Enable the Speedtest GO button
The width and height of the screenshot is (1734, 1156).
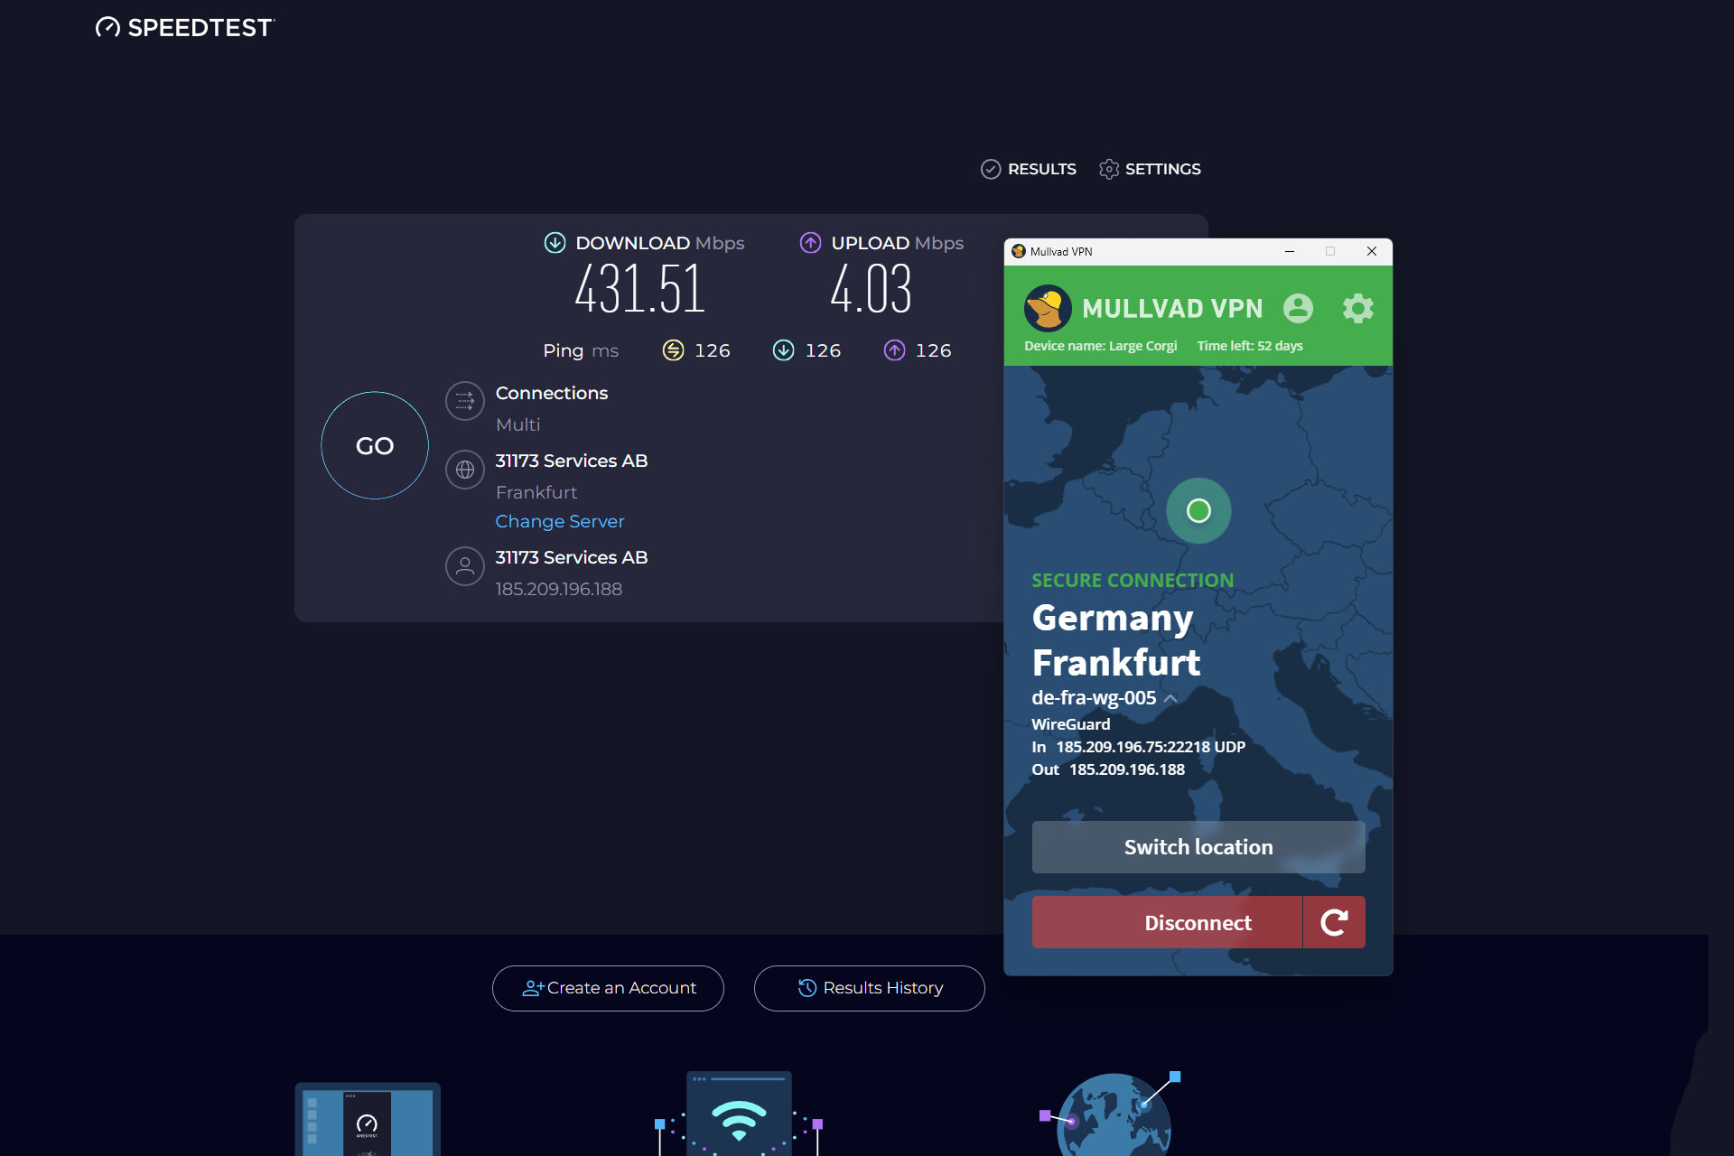(x=376, y=445)
